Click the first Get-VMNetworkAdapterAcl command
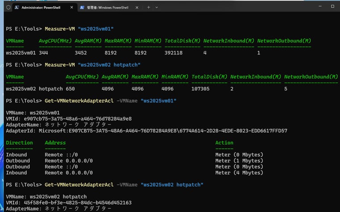 point(79,101)
